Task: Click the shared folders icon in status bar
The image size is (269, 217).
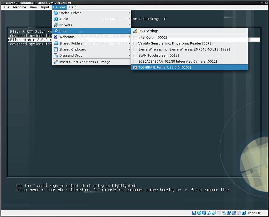Action: click(219, 213)
